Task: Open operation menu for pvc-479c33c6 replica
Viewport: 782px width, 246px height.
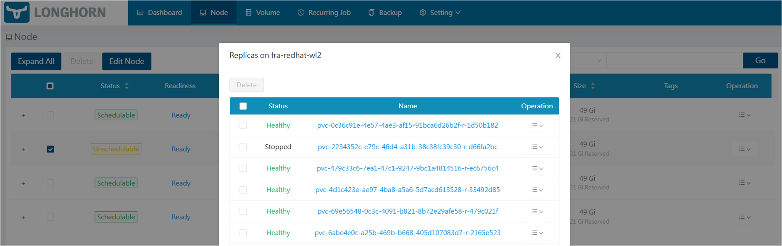Action: [537, 168]
